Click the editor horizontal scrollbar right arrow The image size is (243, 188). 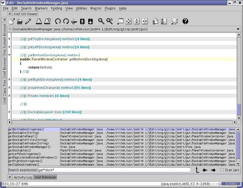pyautogui.click(x=235, y=122)
